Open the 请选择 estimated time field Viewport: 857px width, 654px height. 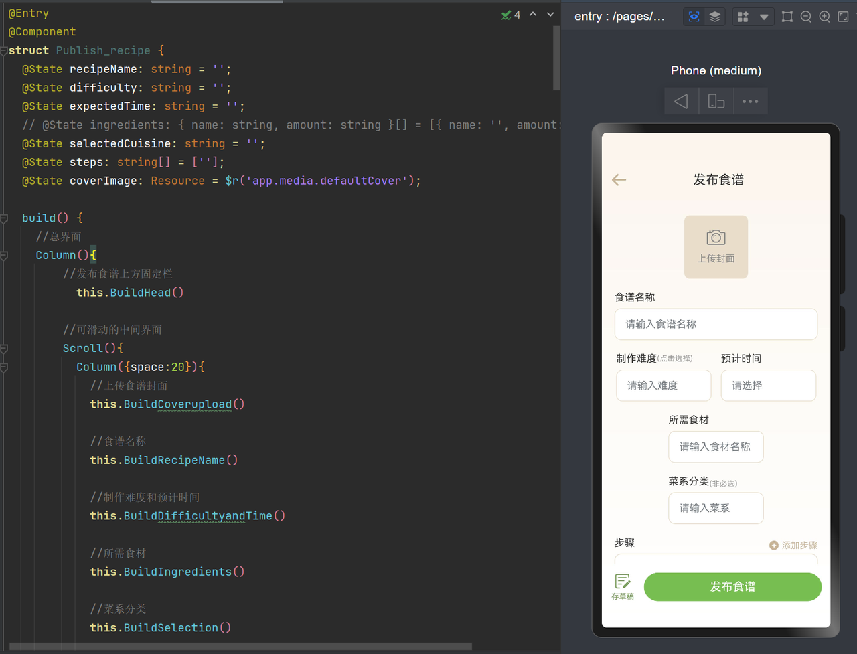769,386
